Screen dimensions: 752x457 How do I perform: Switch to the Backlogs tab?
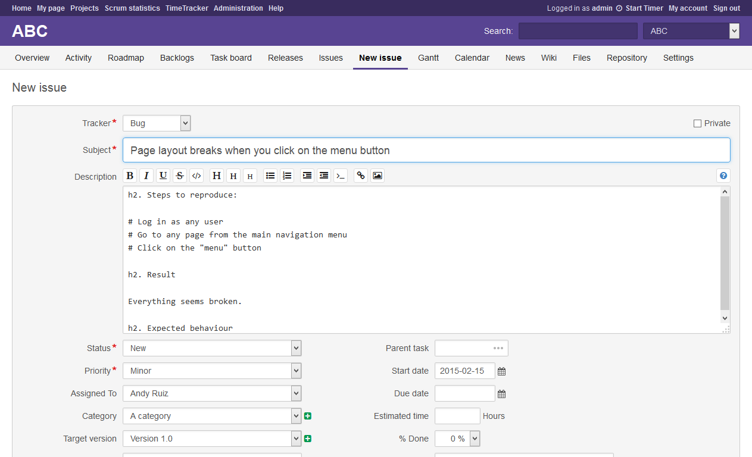(x=177, y=58)
